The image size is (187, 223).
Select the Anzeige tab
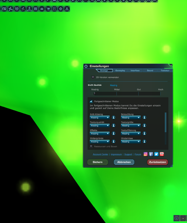tap(104, 70)
